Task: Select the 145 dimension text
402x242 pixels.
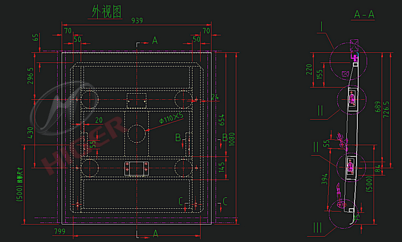Action: coord(221,166)
